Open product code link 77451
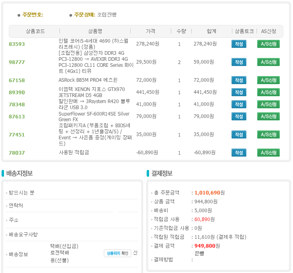Image resolution: width=293 pixels, height=273 pixels. tap(17, 134)
